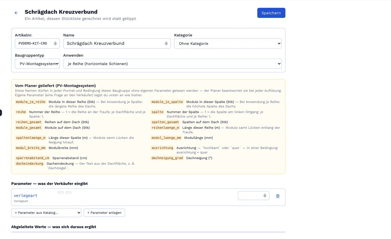Expand the Anwenden dropdown

point(172,64)
